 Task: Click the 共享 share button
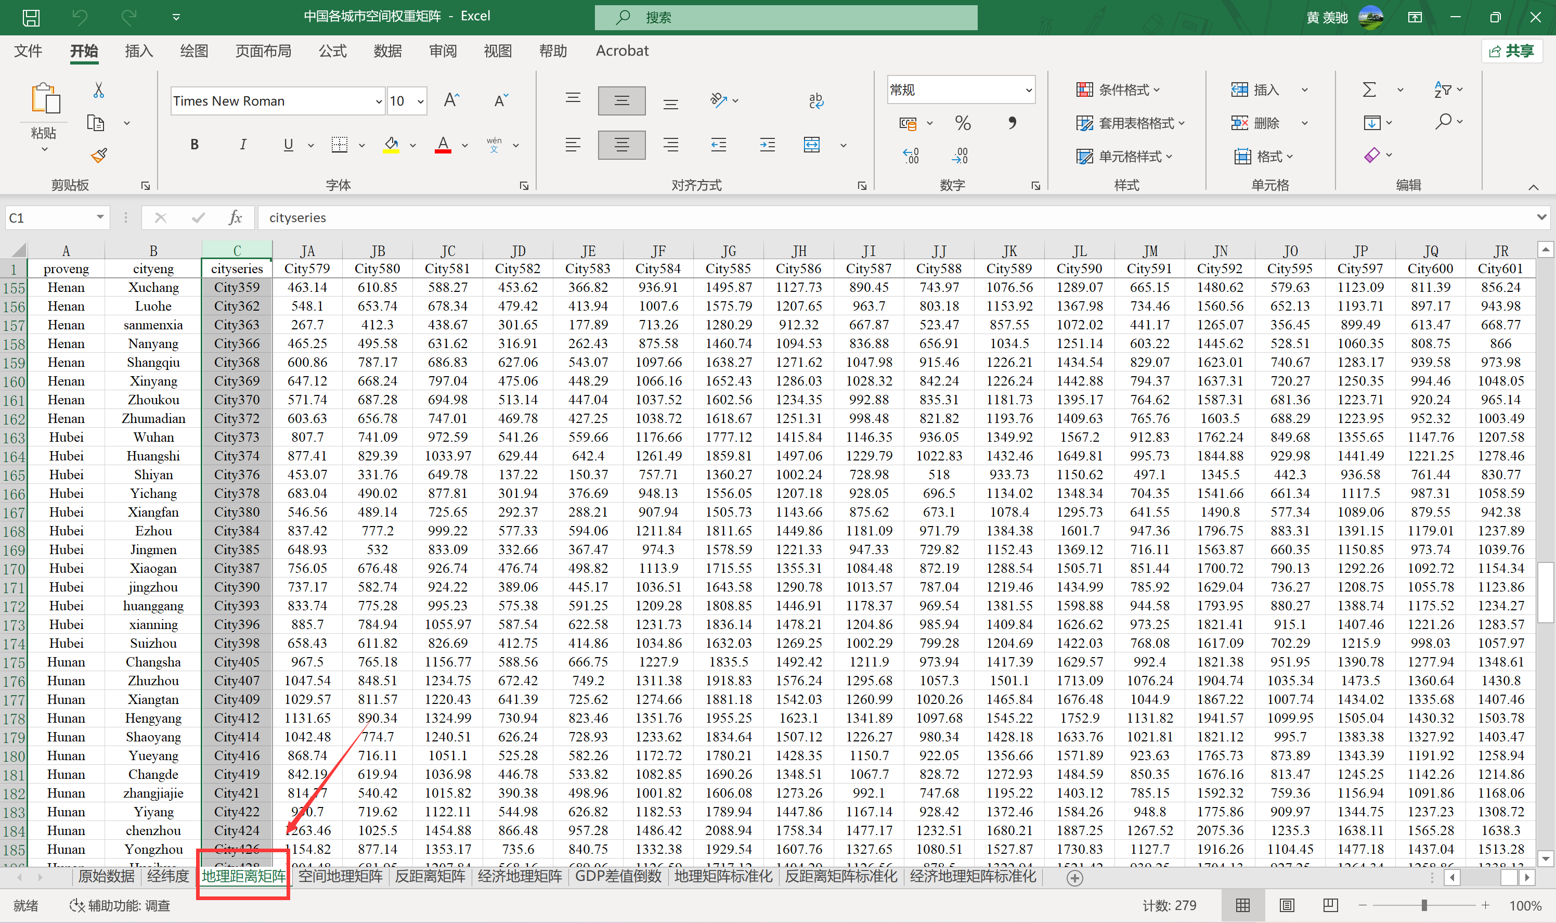[x=1512, y=51]
